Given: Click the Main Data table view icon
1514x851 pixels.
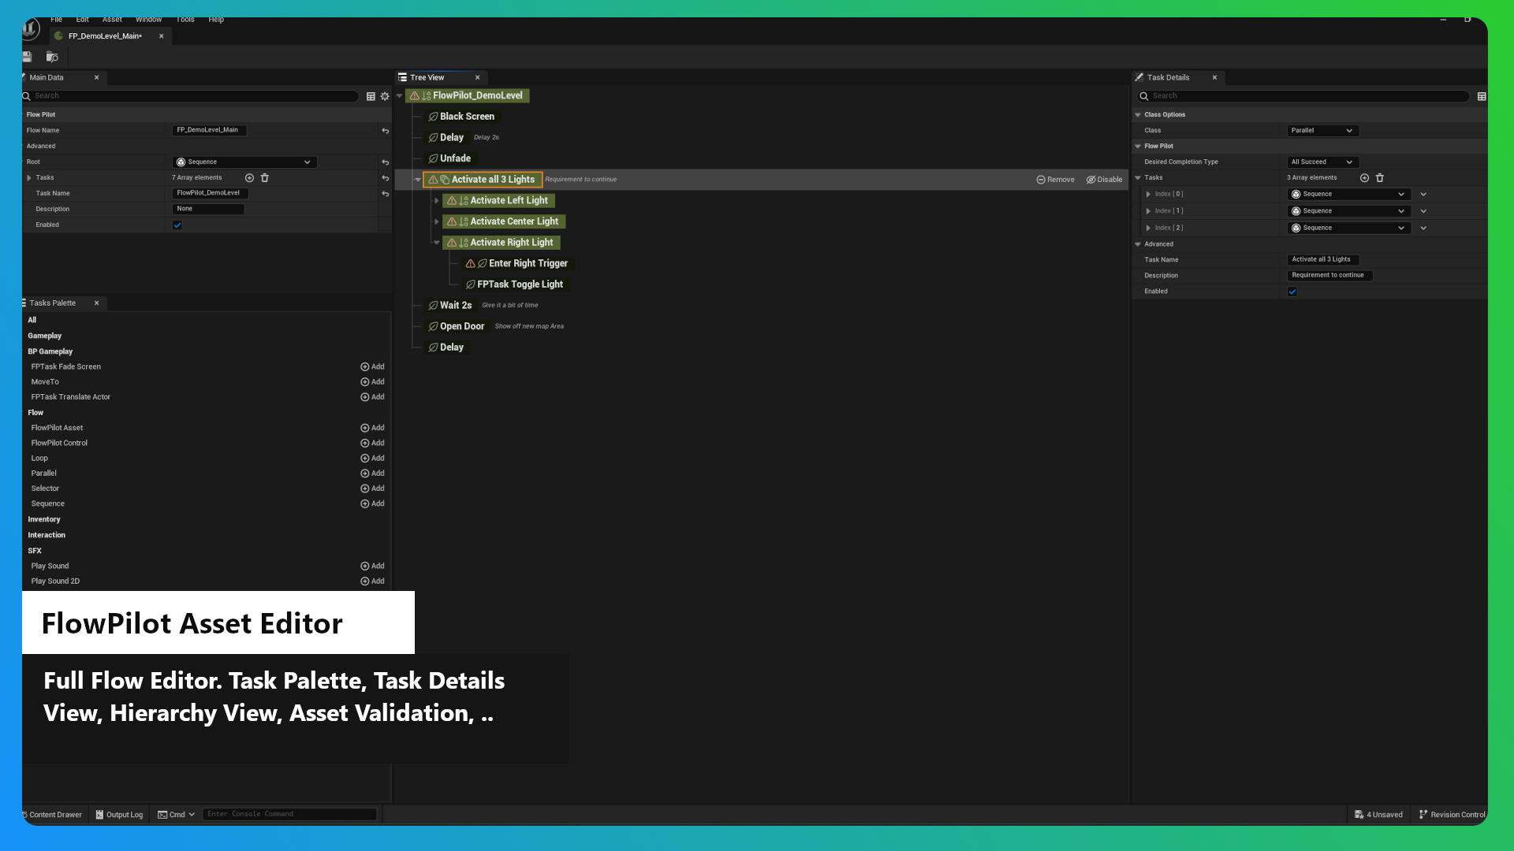Looking at the screenshot, I should tap(371, 96).
